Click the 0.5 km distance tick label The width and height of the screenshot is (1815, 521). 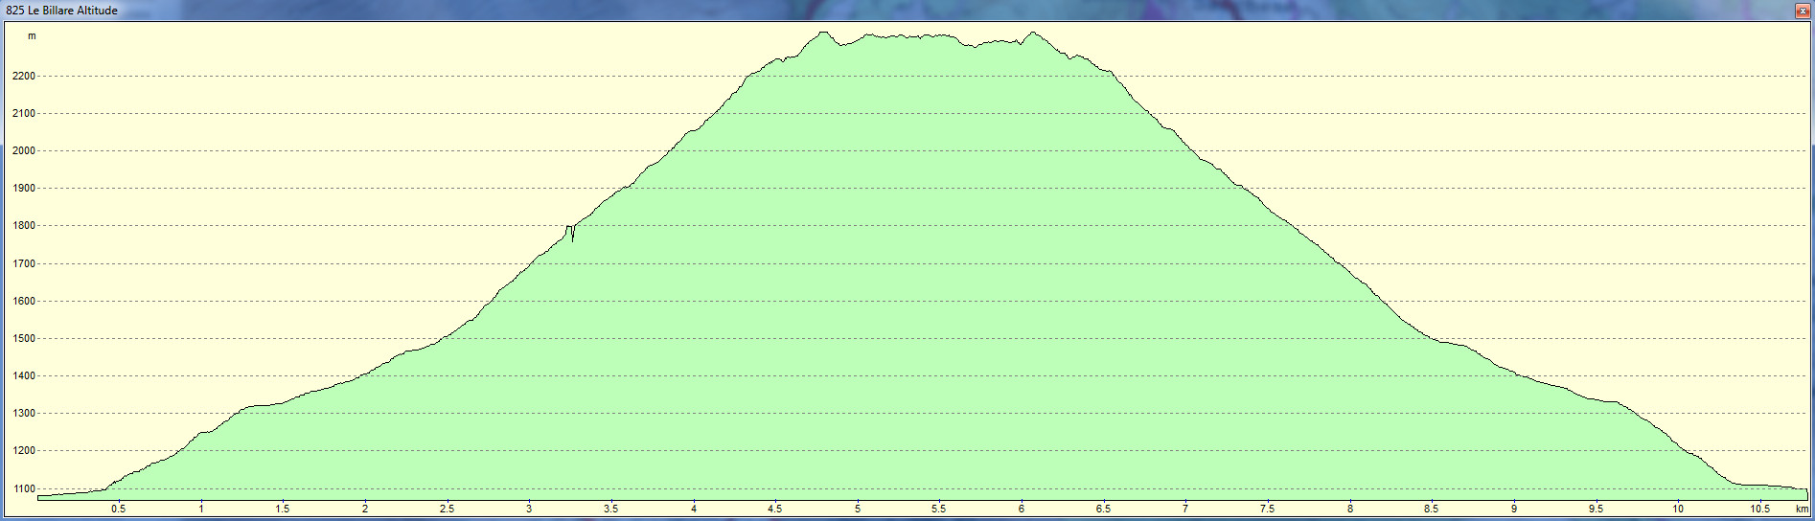point(118,509)
